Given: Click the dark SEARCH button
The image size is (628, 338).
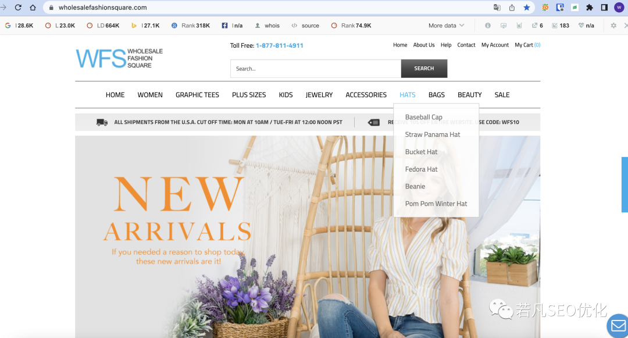Looking at the screenshot, I should click(x=424, y=69).
